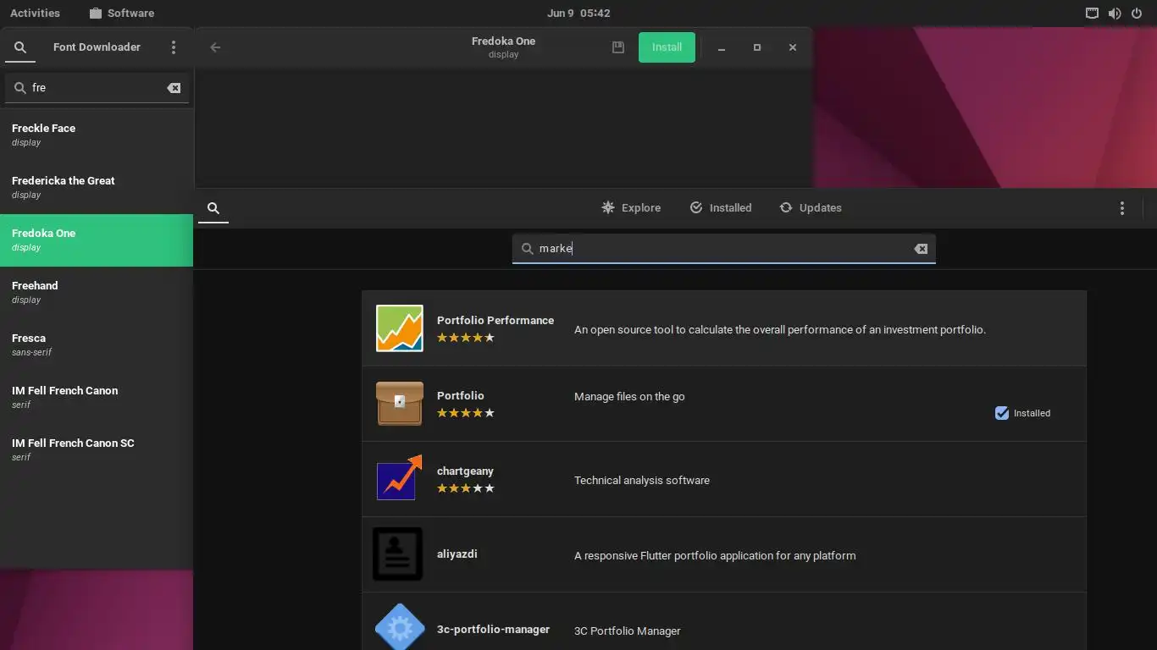
Task: Open Font Downloader three-dot menu
Action: point(174,47)
